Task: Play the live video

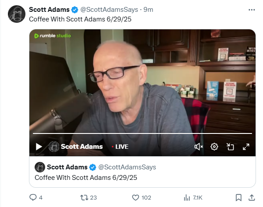Action: 39,147
